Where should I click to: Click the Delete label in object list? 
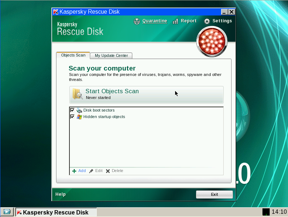click(117, 171)
